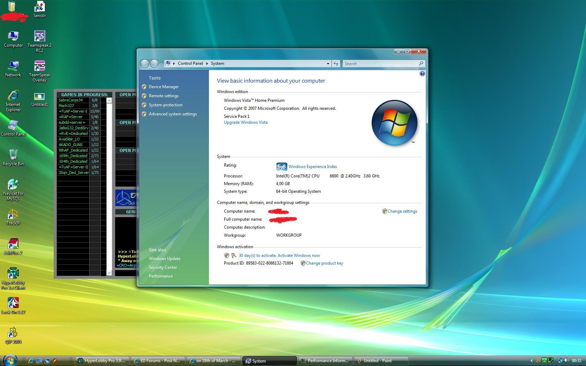Launch Internet Explorer from Quick Launch
Screen dimensions: 586x366
(x=31, y=361)
